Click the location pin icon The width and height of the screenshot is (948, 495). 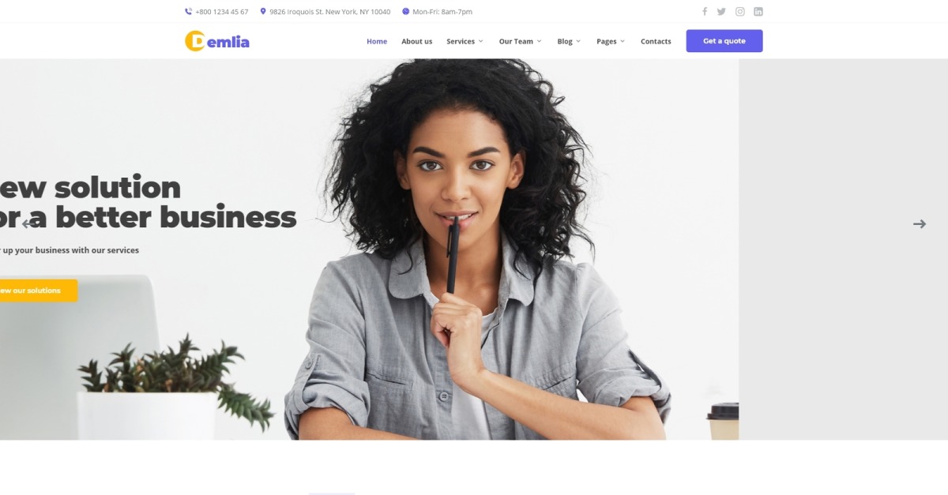(x=263, y=11)
